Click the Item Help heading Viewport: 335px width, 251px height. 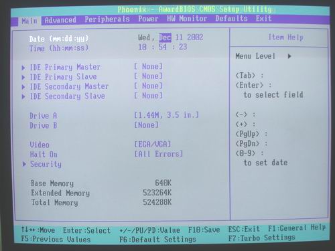tap(286, 37)
